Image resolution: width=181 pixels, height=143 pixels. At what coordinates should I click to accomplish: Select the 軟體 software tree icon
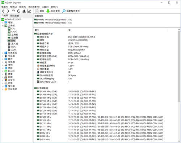[6, 77]
